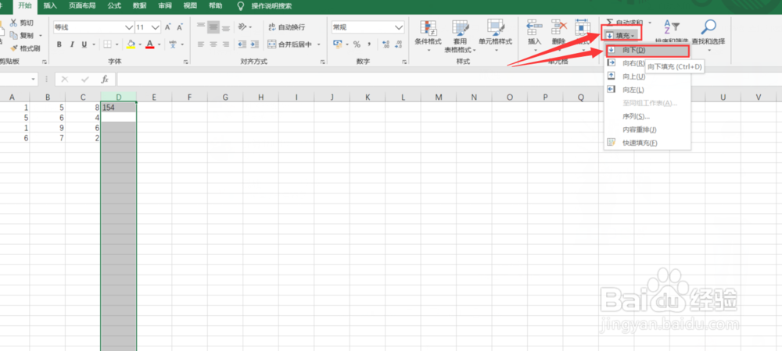782x351 pixels.
Task: Click the 操作说明搜索 search box
Action: 271,6
